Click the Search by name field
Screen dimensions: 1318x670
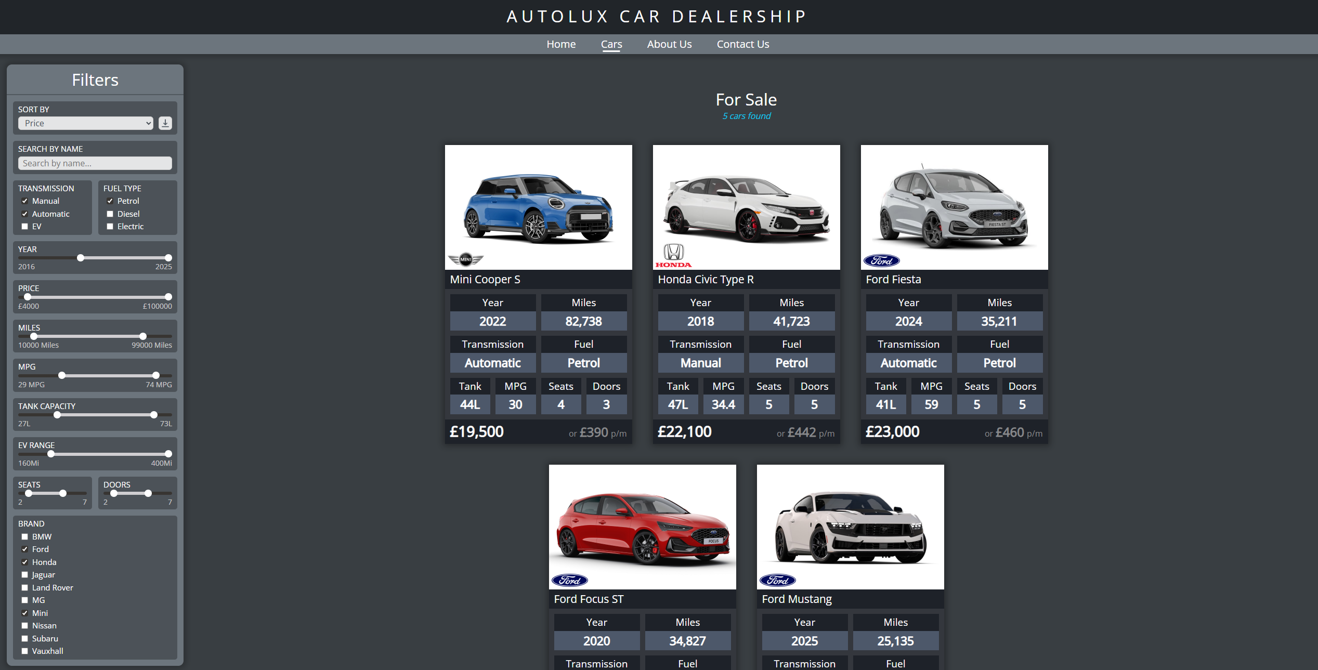point(95,163)
